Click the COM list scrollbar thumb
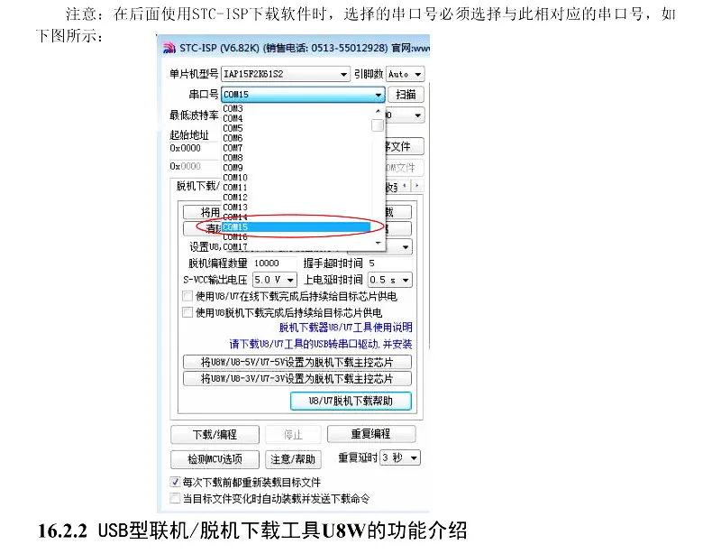Image resolution: width=712 pixels, height=554 pixels. (x=378, y=125)
